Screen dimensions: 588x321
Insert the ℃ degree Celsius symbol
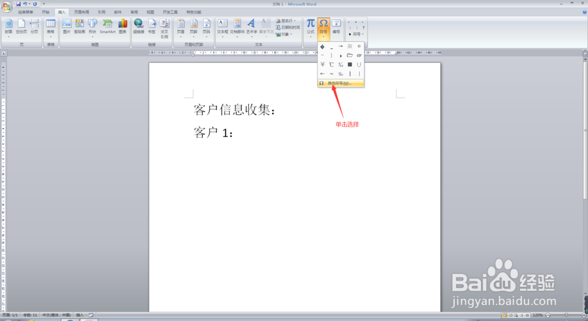pos(331,65)
